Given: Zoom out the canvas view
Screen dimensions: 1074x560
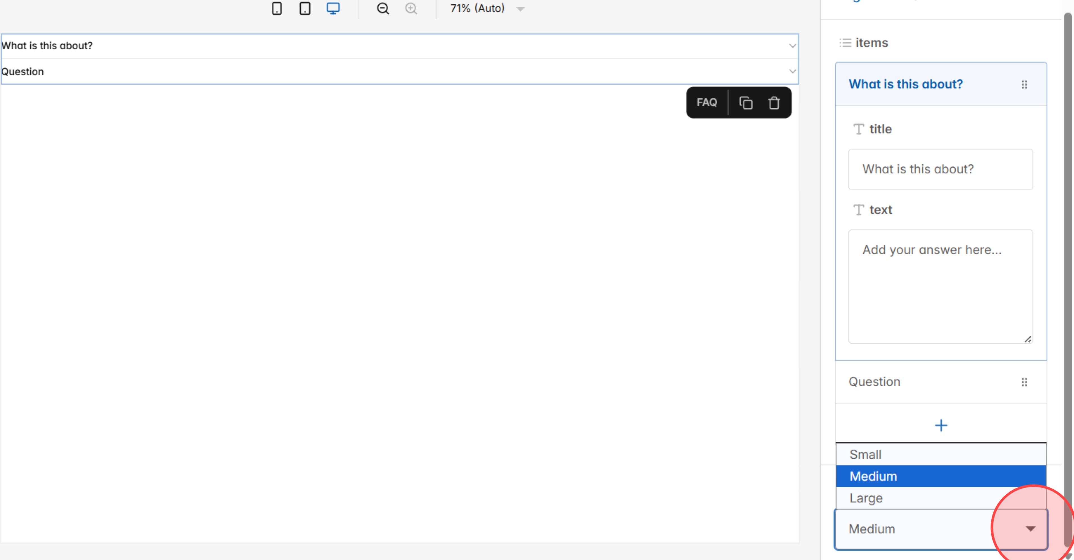Looking at the screenshot, I should pyautogui.click(x=382, y=8).
